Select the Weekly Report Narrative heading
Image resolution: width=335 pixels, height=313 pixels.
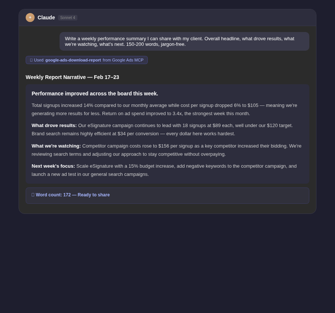click(72, 77)
